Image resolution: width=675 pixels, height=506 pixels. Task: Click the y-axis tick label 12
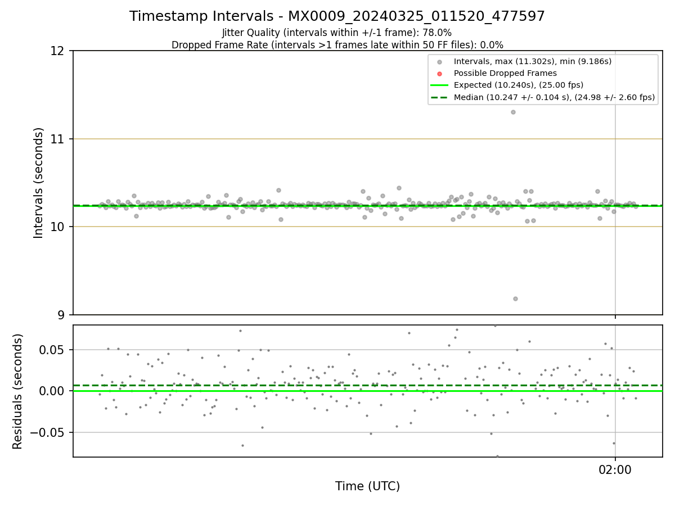(x=58, y=51)
